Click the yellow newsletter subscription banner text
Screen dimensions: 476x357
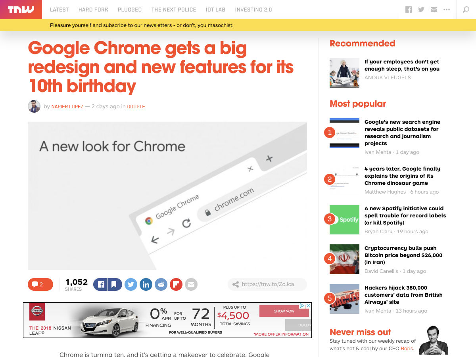(142, 25)
